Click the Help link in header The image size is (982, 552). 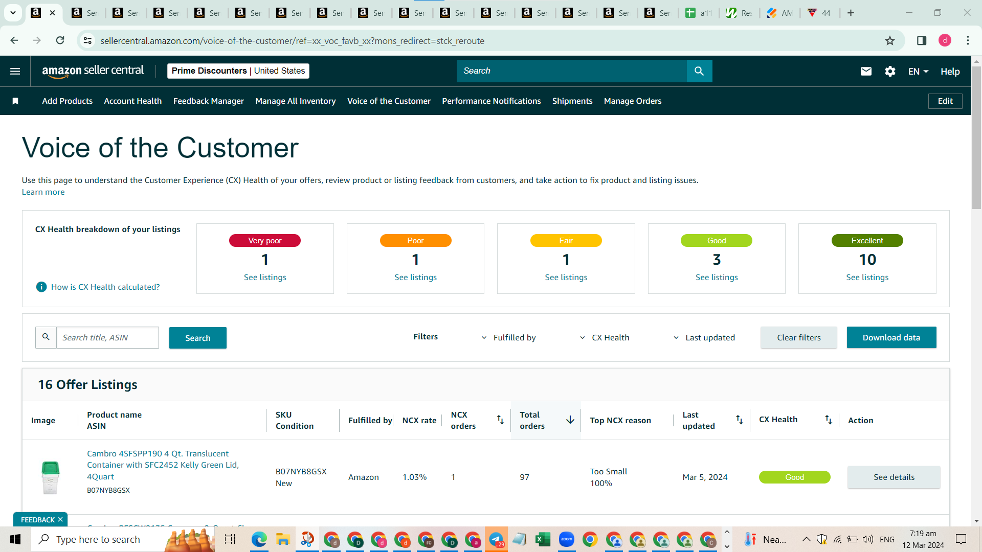[950, 72]
